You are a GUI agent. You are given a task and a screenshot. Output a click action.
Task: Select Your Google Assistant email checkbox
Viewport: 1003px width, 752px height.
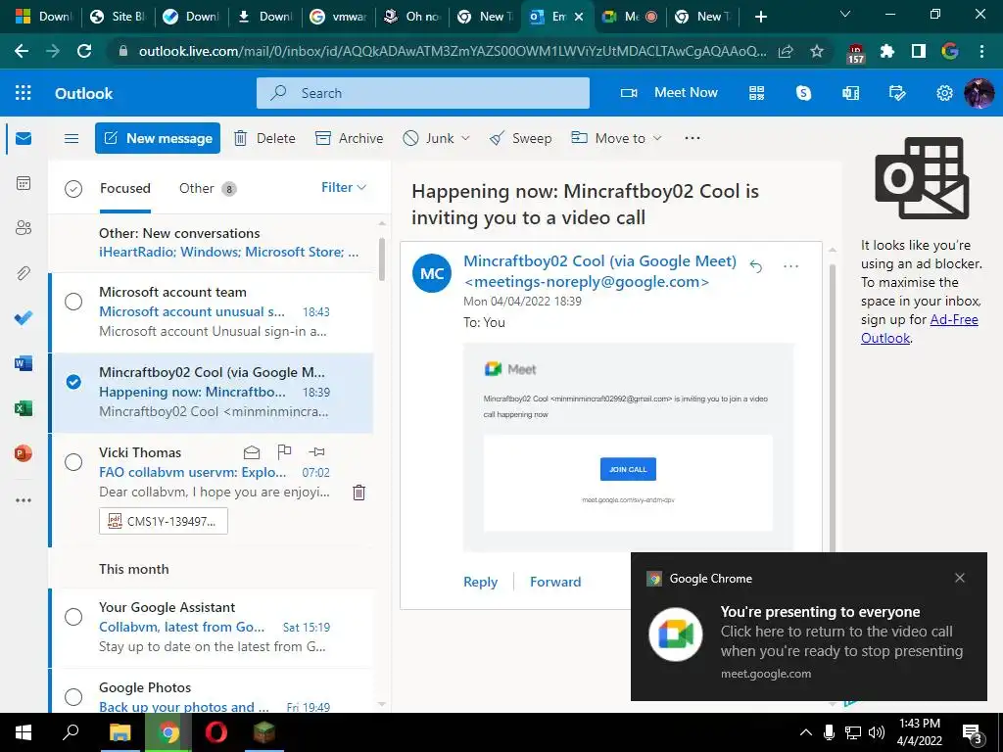pyautogui.click(x=73, y=617)
